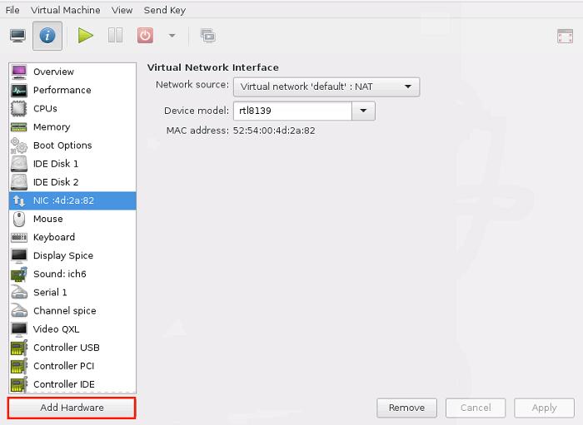Open shutdown options dropdown arrow
583x425 pixels.
(x=172, y=36)
